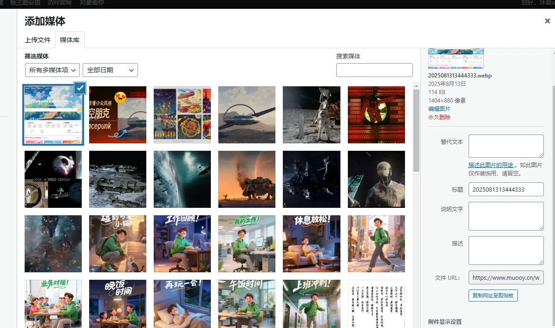This screenshot has width=555, height=328.
Task: Select the burning walker machine thumbnail
Action: pyautogui.click(x=247, y=179)
